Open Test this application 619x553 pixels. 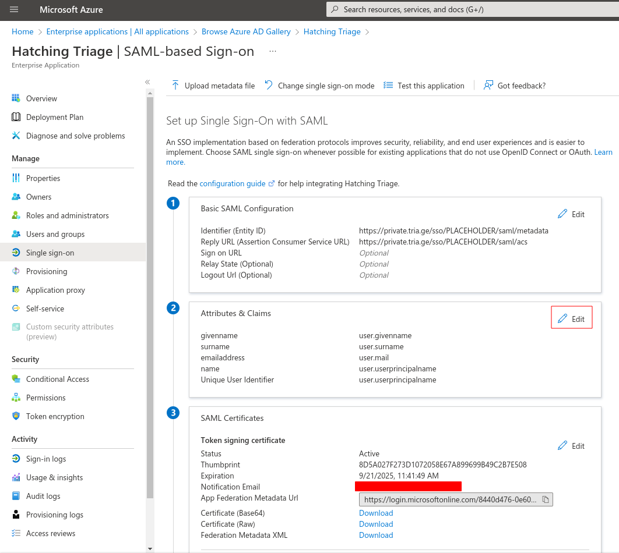coord(424,86)
